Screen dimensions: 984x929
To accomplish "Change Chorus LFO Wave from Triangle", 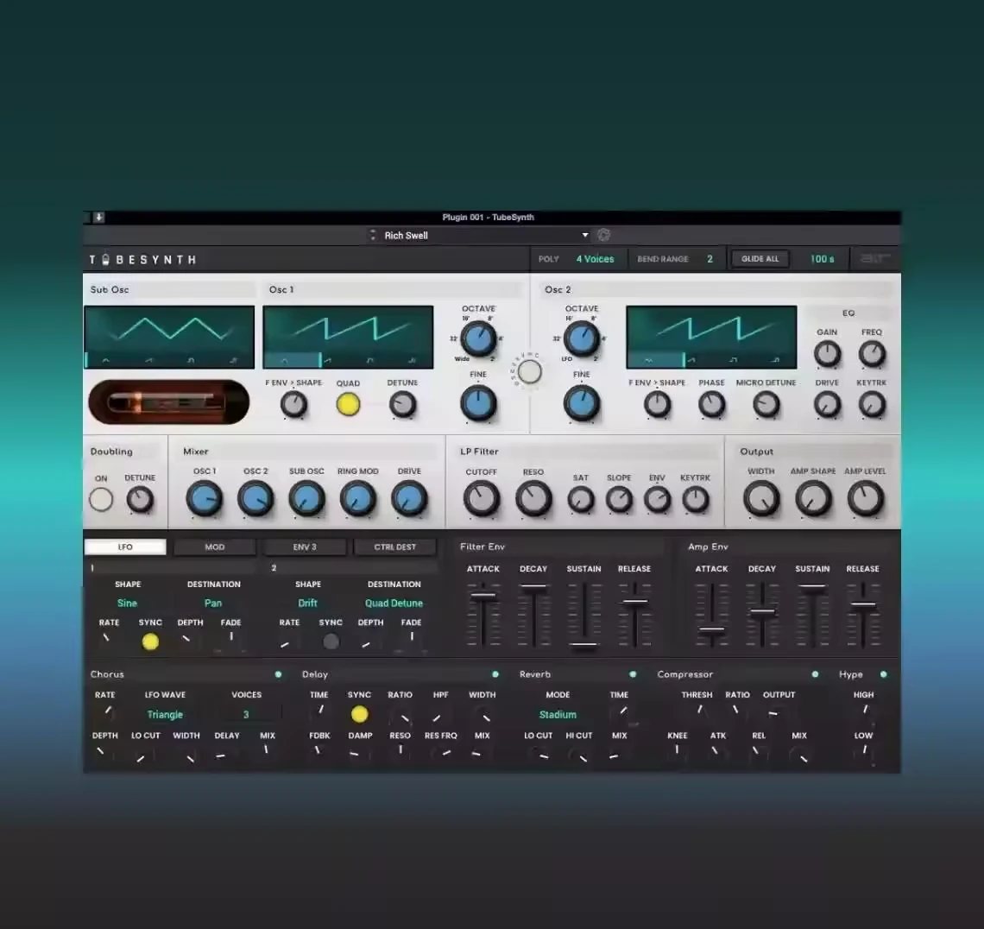I will [x=164, y=714].
